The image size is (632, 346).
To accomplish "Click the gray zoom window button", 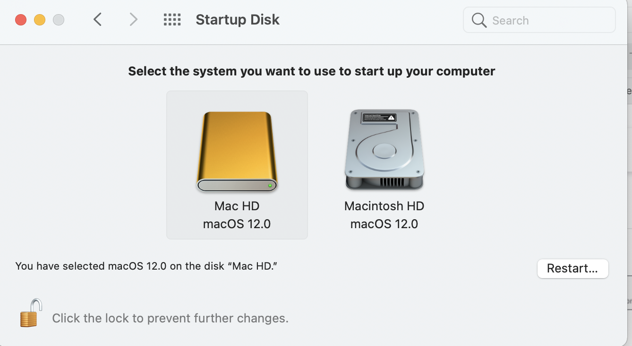I will (59, 20).
